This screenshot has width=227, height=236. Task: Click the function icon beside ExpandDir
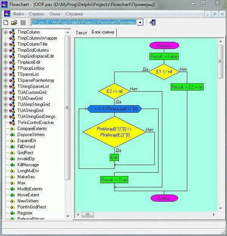coord(12,141)
